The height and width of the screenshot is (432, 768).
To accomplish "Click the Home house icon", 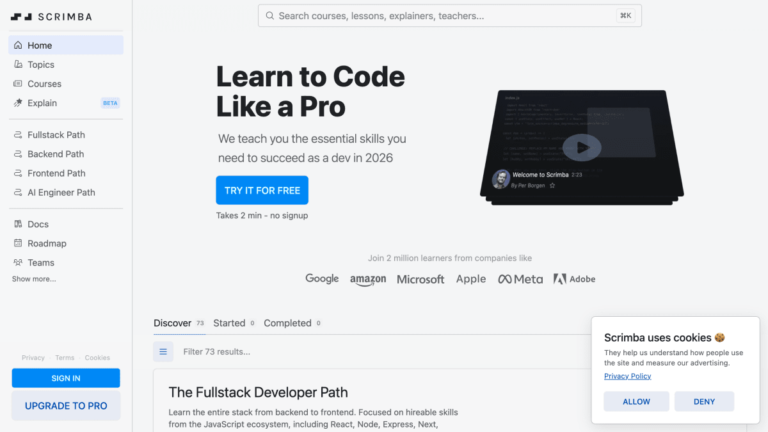I will 18,45.
